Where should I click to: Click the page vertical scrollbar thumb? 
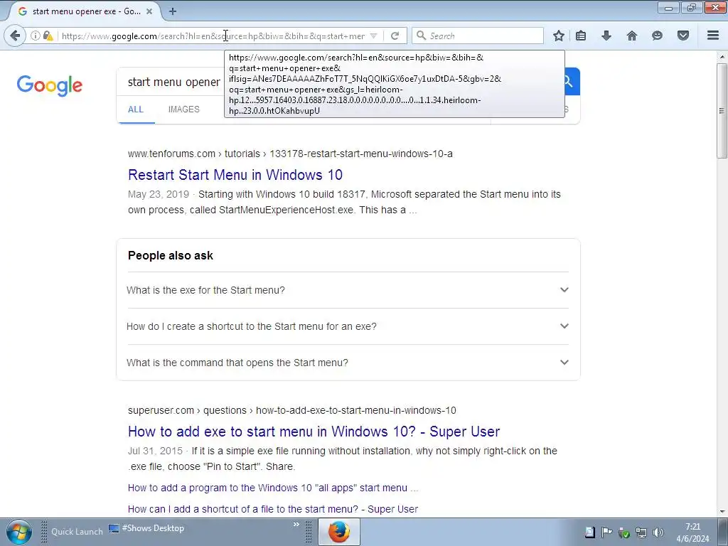tap(722, 110)
